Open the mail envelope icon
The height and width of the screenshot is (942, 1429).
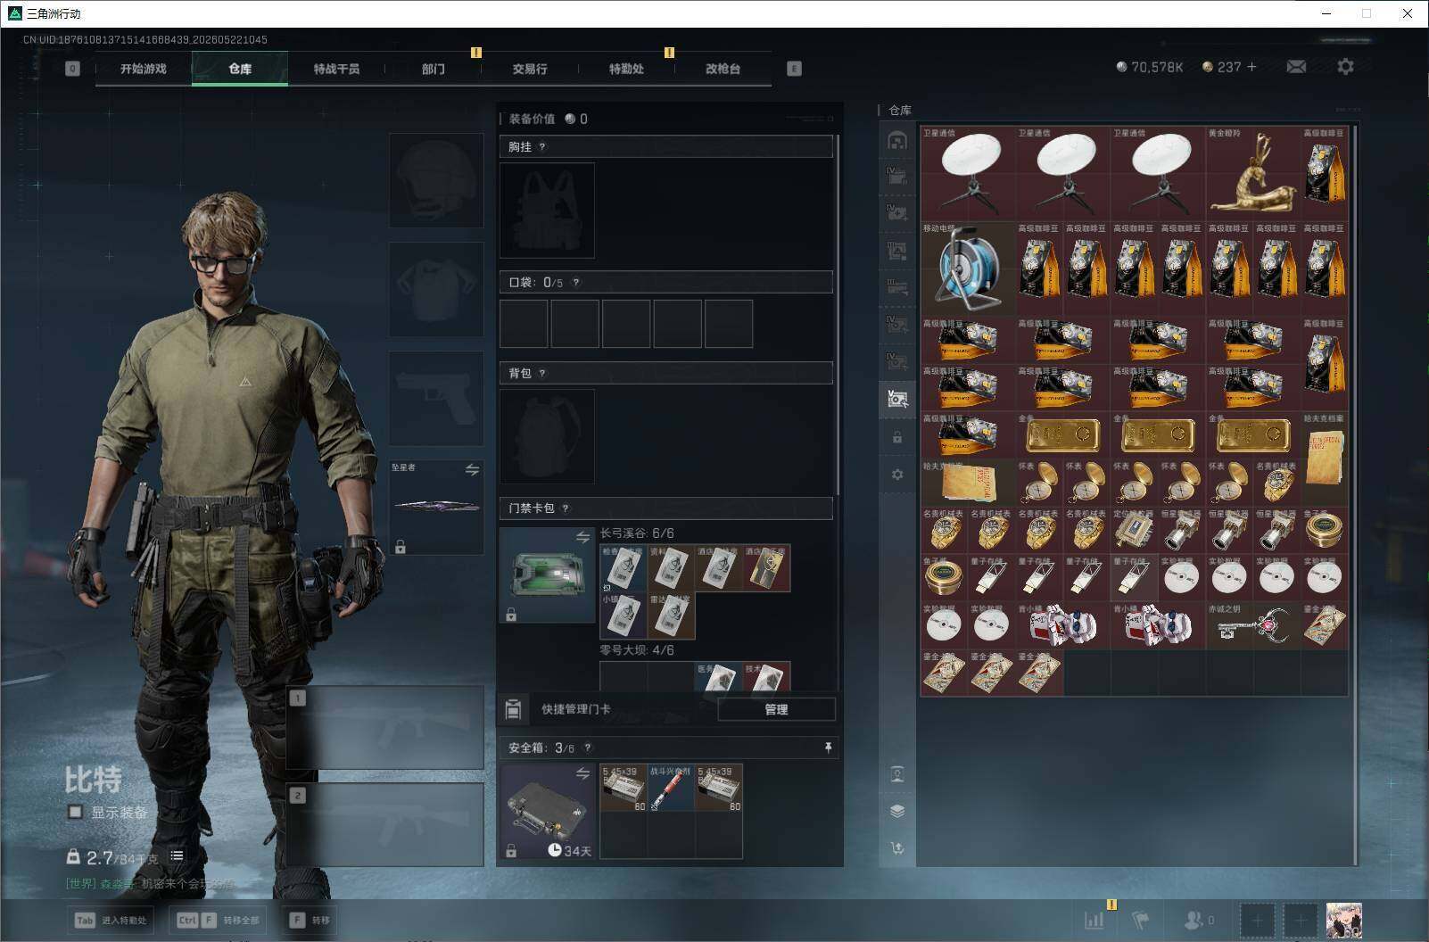tap(1296, 67)
